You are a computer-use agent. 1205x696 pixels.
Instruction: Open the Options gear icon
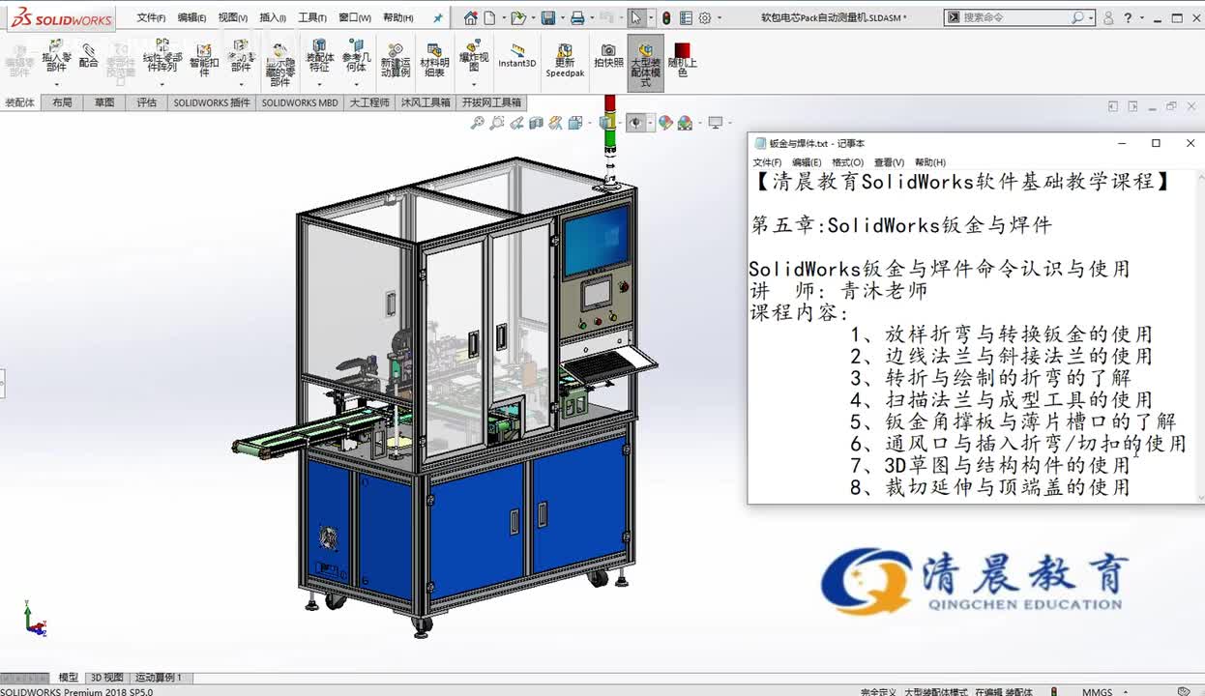coord(705,17)
